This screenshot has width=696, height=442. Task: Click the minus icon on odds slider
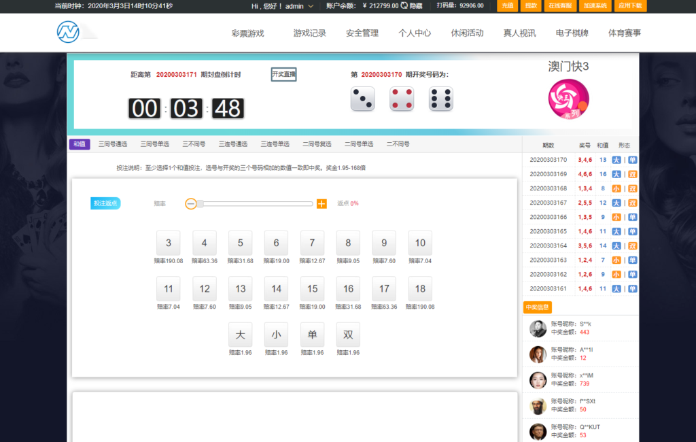pos(191,203)
